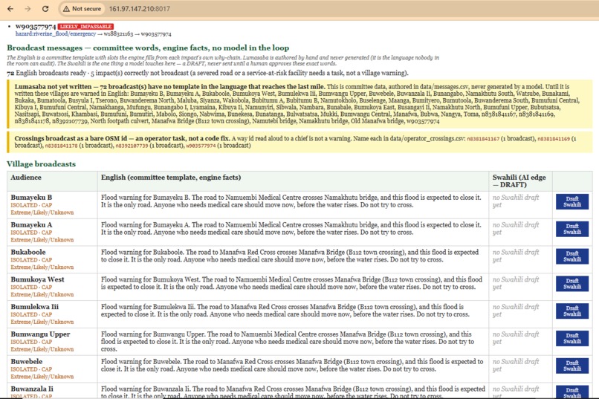Open the hazard:riverine_flood/emergency link
The width and height of the screenshot is (599, 399).
pos(56,34)
